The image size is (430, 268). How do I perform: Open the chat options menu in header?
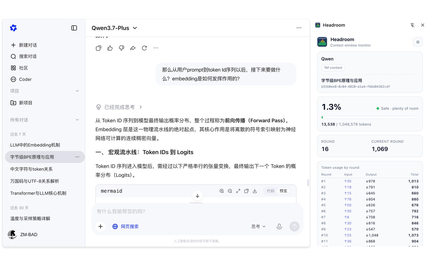[299, 28]
